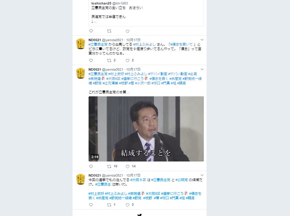Retweet the video tweet with 16 retweets

(112, 166)
